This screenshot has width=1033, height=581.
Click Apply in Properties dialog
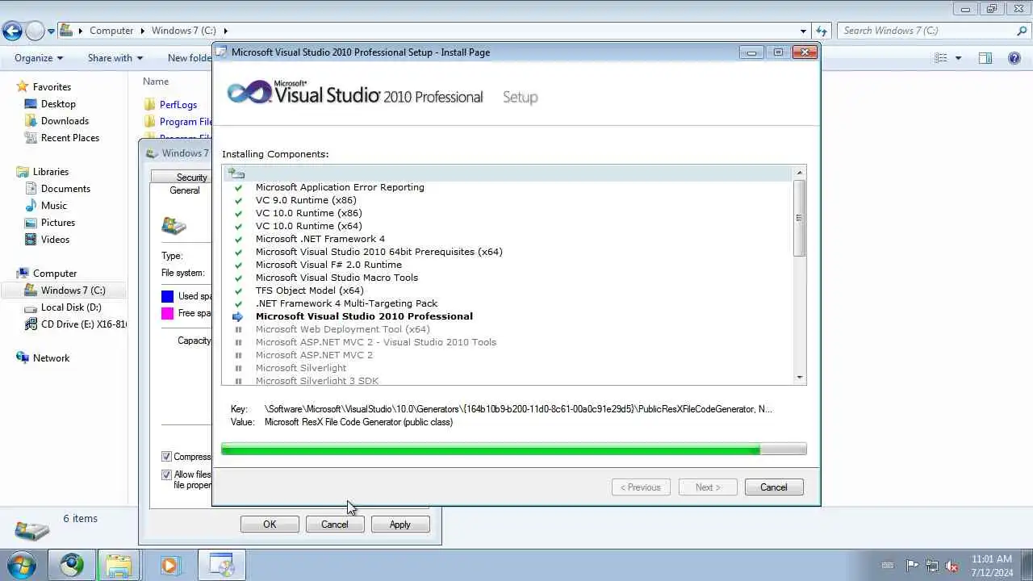tap(399, 525)
